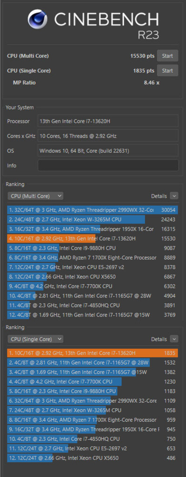Select the orange i7-13620H multi core row
This screenshot has width=186, height=477.
click(x=93, y=238)
